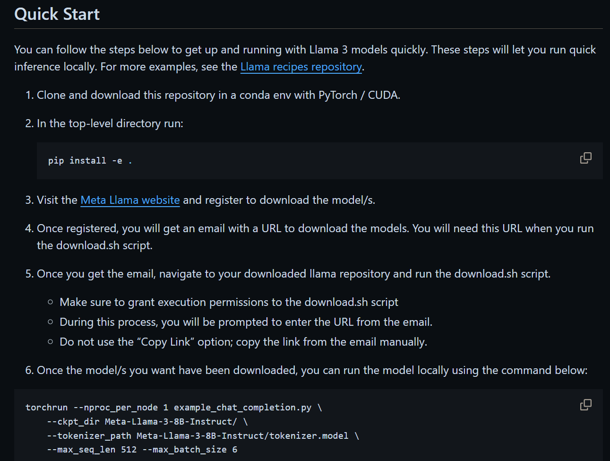Click the 'pip install -e .' code text

tap(90, 161)
